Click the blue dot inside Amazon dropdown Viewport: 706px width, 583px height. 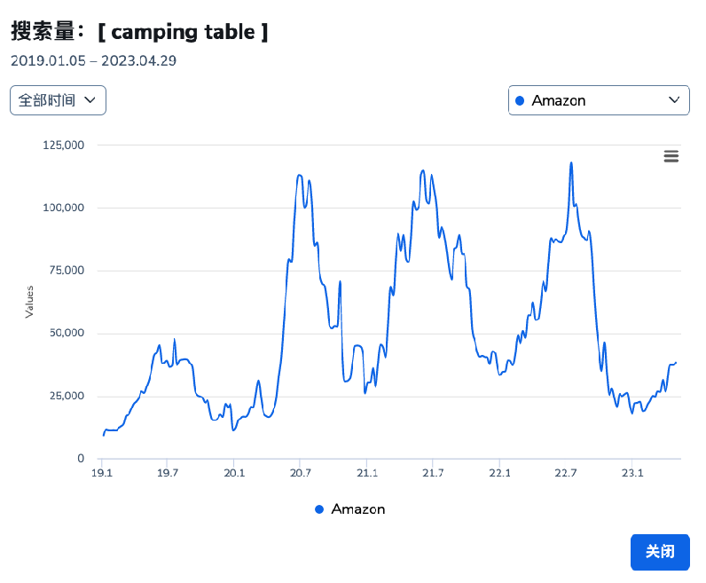(520, 100)
